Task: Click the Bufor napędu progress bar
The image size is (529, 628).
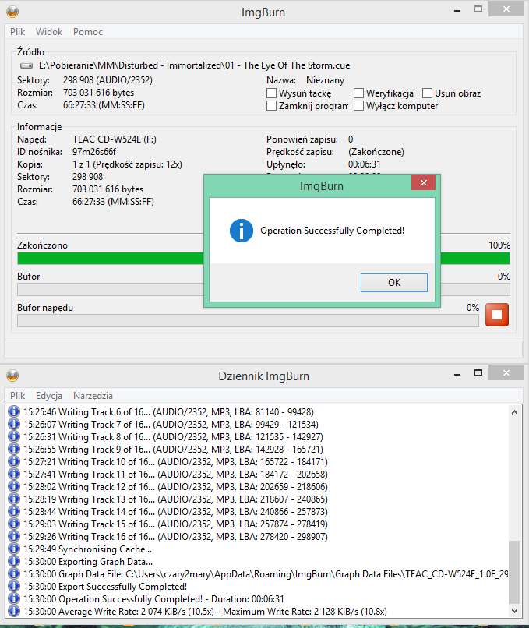Action: [x=248, y=320]
